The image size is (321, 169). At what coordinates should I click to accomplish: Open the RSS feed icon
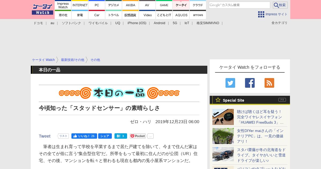269,83
